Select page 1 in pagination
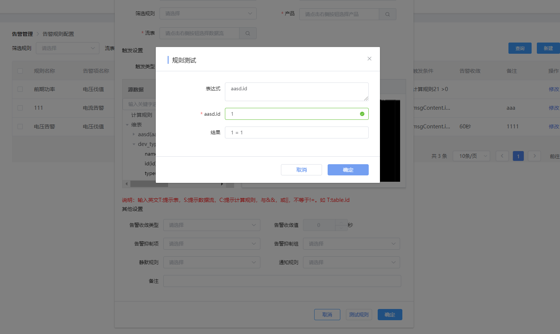This screenshot has width=560, height=334. 518,156
